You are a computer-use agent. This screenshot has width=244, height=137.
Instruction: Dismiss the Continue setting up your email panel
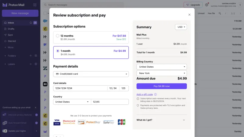coord(35,107)
